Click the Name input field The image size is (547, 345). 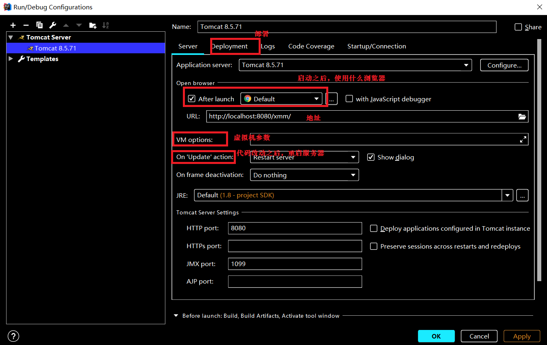(347, 27)
